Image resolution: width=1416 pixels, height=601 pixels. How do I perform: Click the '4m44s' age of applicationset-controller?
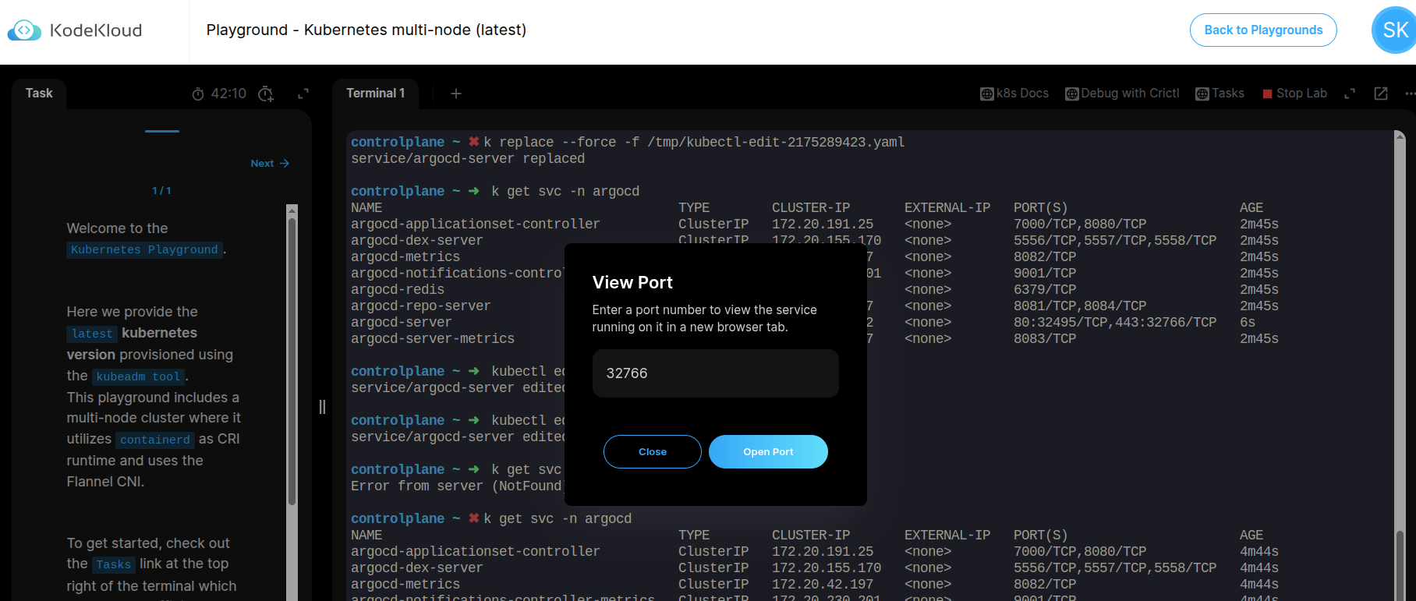[1259, 552]
